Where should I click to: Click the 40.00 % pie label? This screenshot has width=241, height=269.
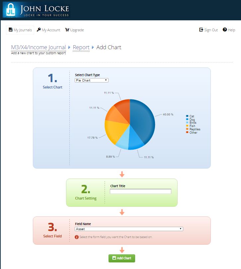click(168, 114)
